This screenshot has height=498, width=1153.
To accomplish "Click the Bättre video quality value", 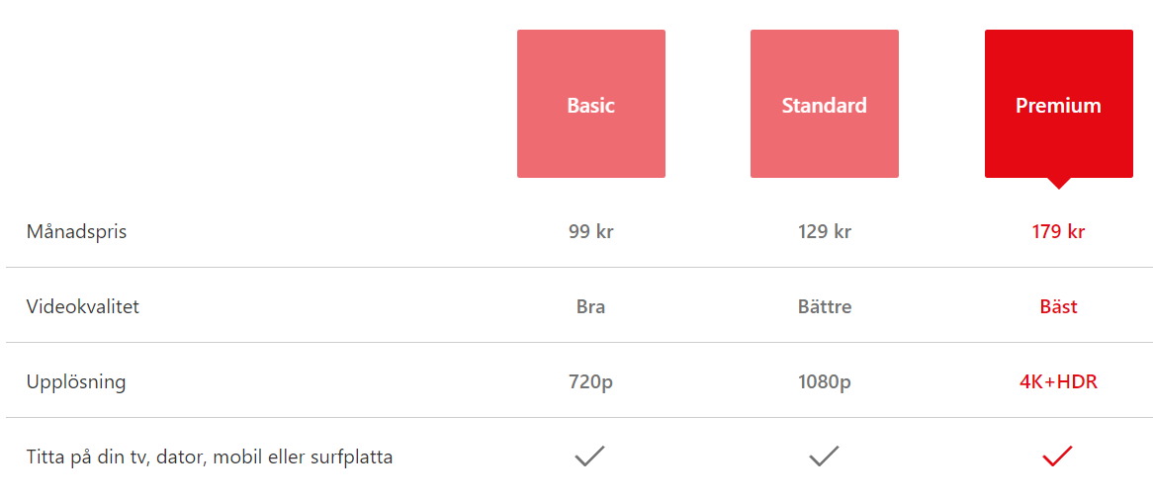I will tap(825, 307).
